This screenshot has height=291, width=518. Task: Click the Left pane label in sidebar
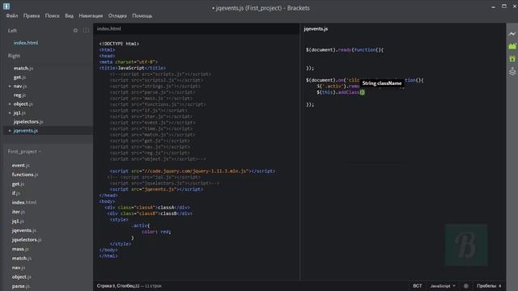coord(12,31)
